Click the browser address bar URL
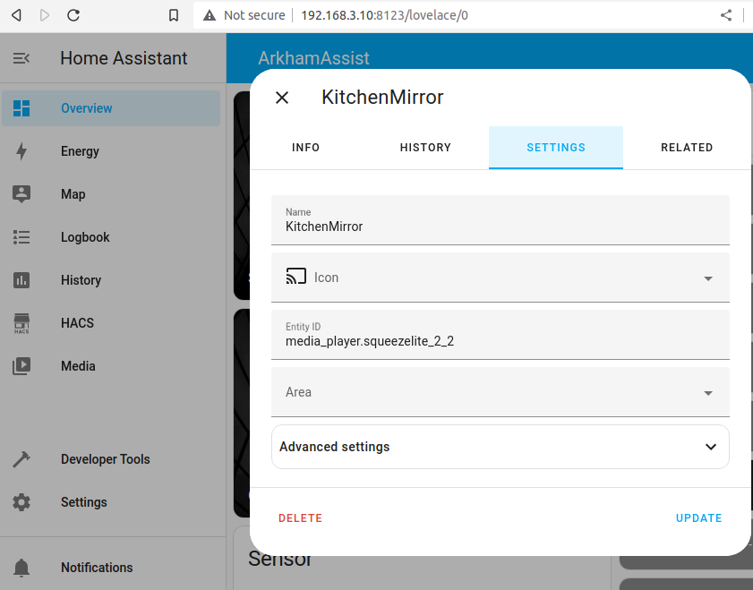The height and width of the screenshot is (590, 753). click(x=384, y=15)
